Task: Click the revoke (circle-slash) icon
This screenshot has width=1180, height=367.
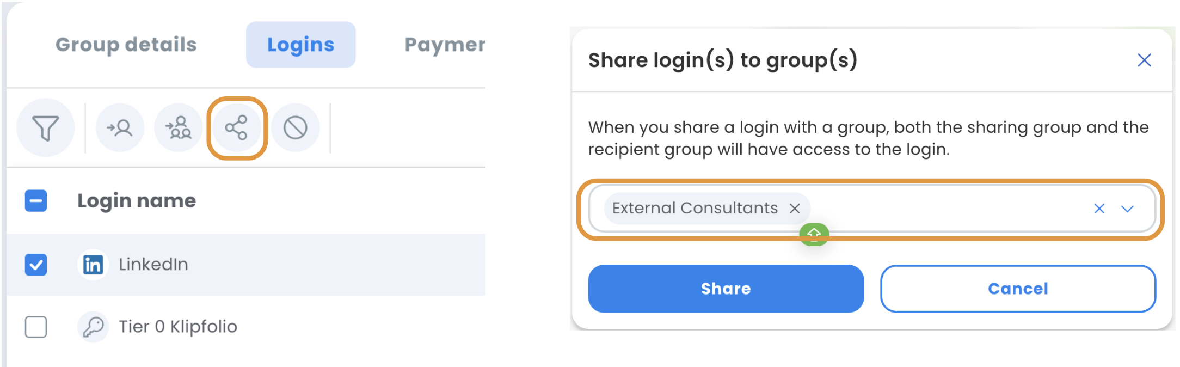Action: (x=296, y=128)
